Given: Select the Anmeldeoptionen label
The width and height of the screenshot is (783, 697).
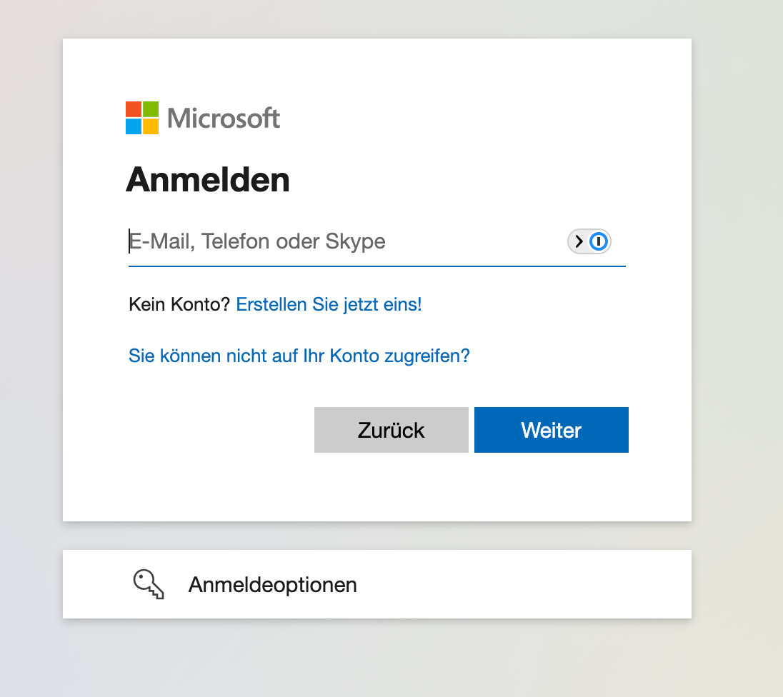Looking at the screenshot, I should coord(272,585).
